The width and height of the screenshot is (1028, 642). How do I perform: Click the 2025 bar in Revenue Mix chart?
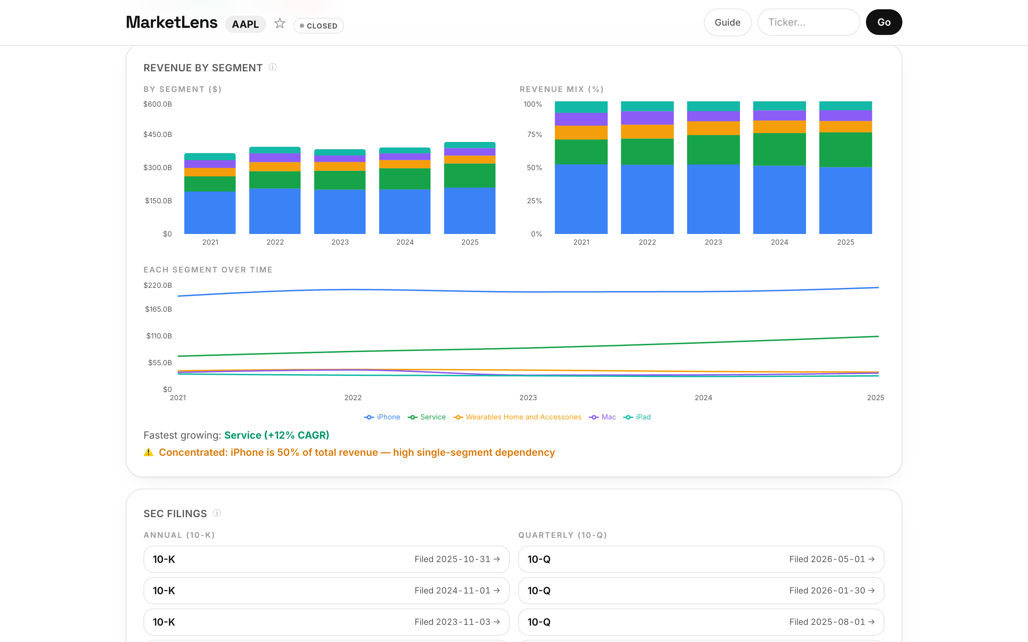(845, 168)
